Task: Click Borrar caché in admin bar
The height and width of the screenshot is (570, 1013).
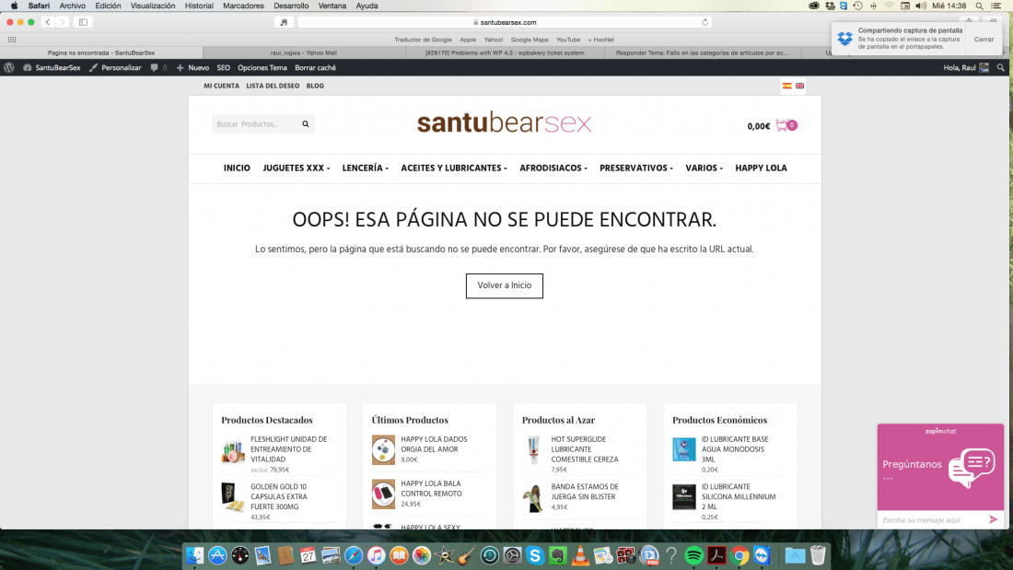Action: pos(315,68)
